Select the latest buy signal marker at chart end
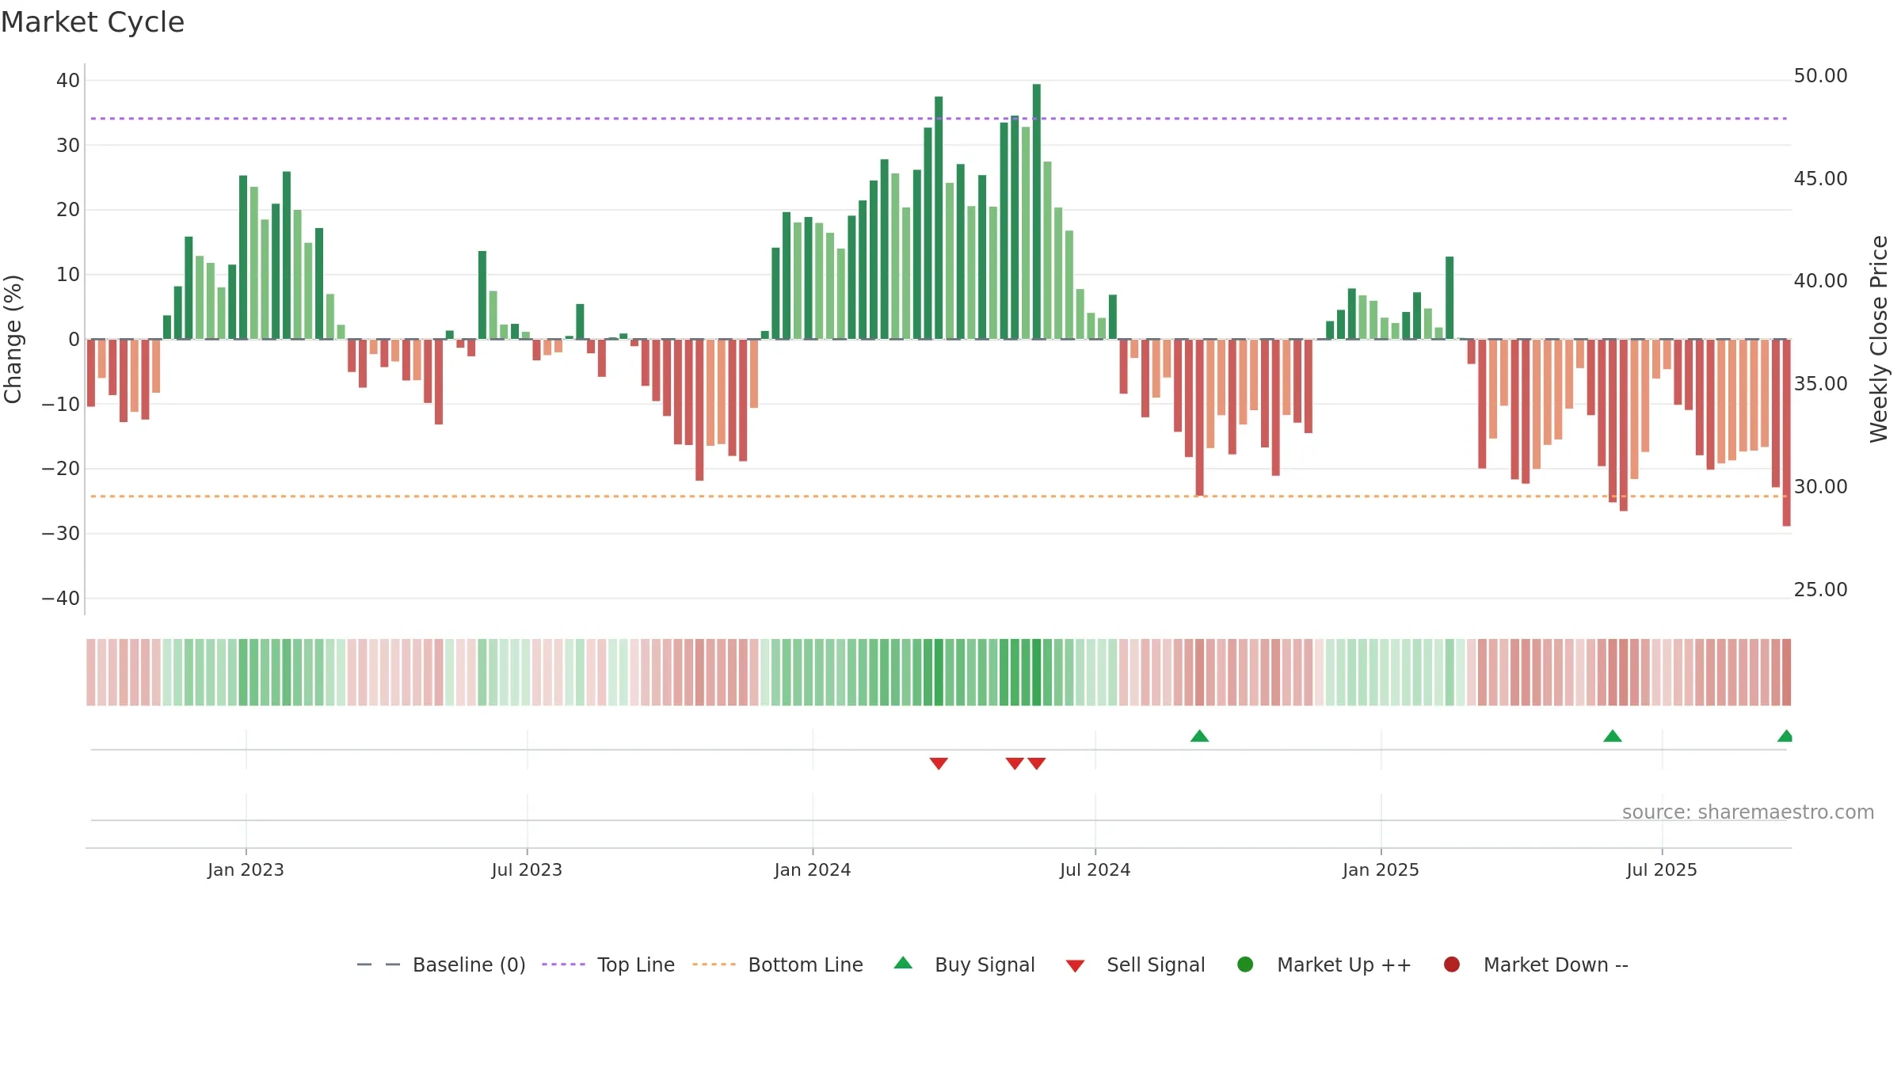 click(1785, 736)
